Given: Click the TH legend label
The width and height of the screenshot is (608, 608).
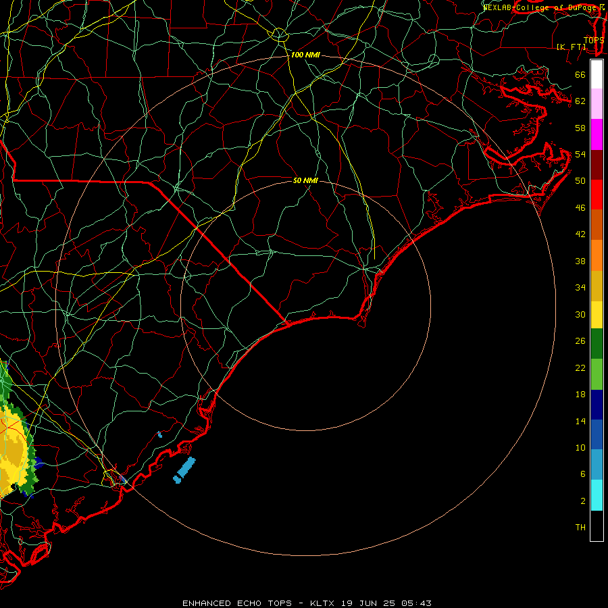Looking at the screenshot, I should pos(580,527).
